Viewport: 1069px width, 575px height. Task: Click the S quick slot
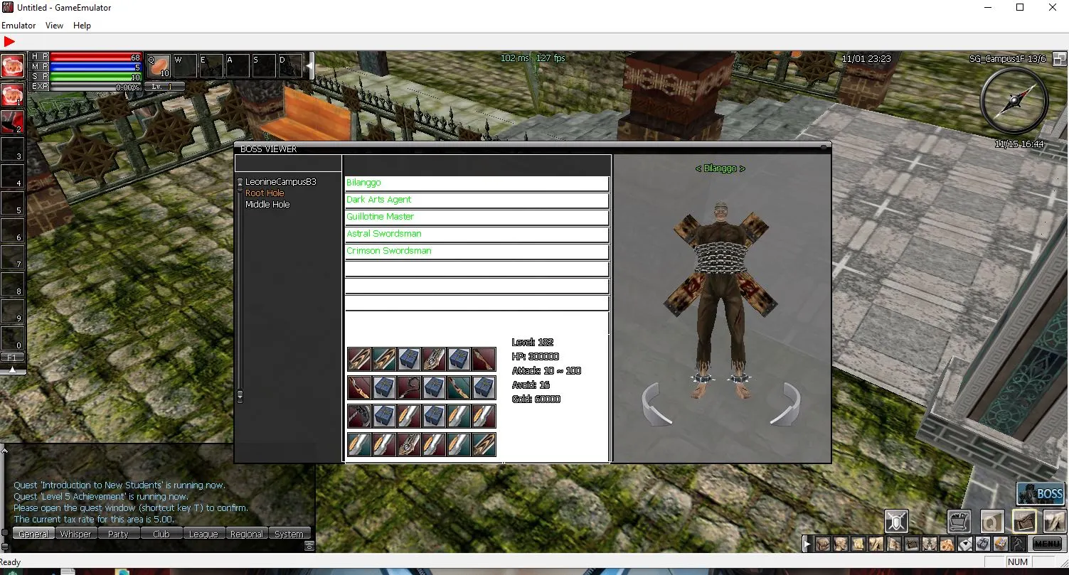[264, 65]
